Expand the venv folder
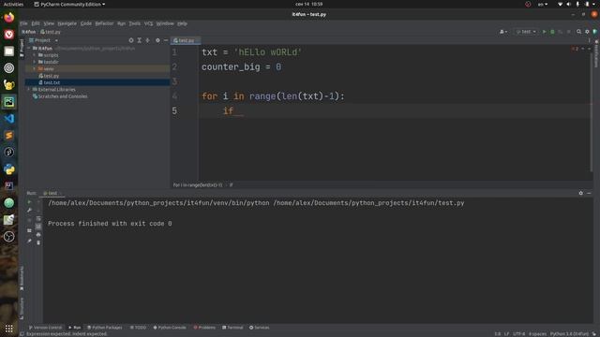Image resolution: width=600 pixels, height=337 pixels. pyautogui.click(x=35, y=68)
